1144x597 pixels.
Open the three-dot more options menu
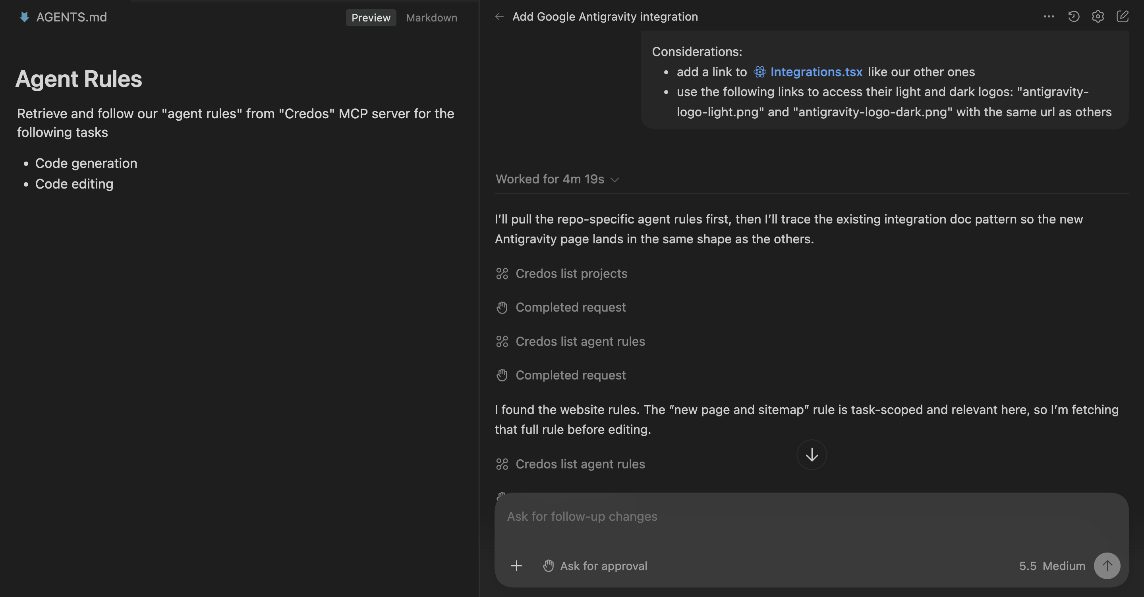coord(1049,17)
